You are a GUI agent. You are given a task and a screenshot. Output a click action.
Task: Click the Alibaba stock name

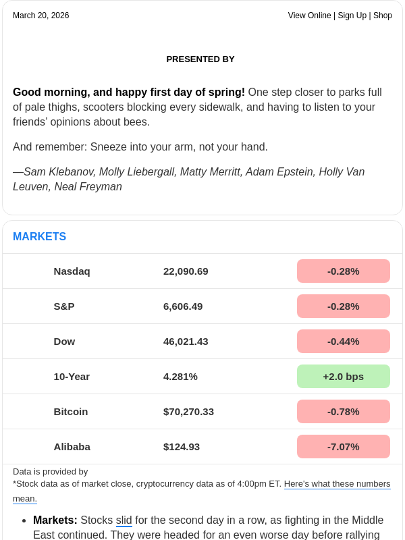pos(72,446)
